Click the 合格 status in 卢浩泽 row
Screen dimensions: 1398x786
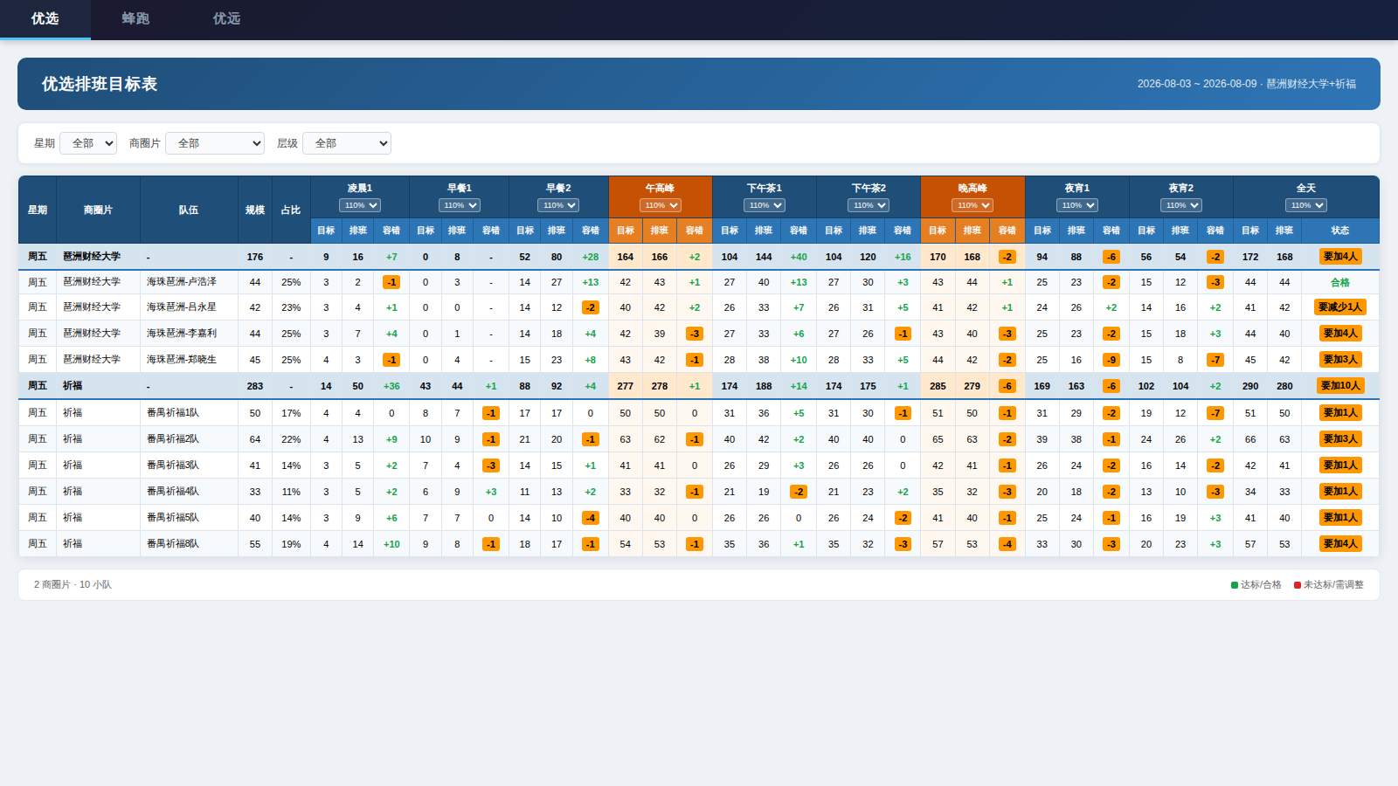[1340, 282]
